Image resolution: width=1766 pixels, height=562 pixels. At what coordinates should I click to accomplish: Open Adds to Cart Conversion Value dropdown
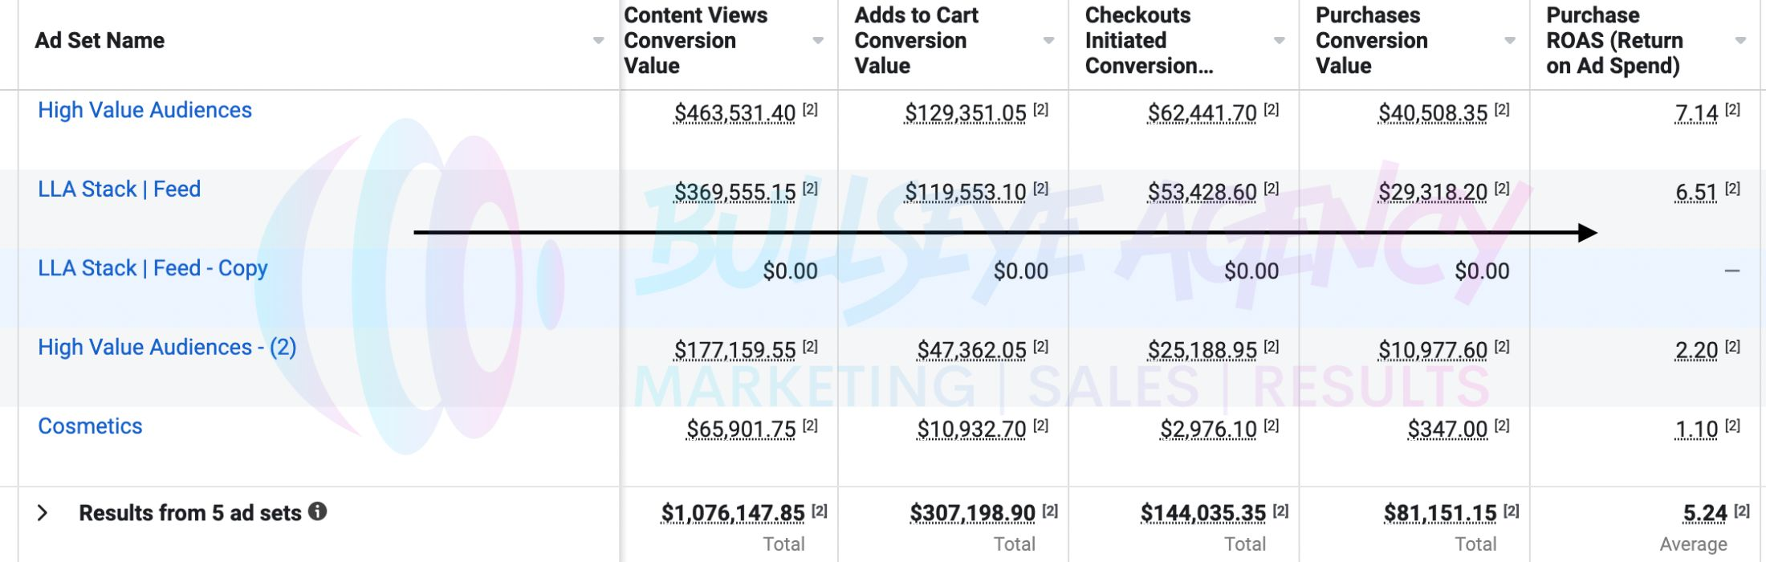[1048, 41]
